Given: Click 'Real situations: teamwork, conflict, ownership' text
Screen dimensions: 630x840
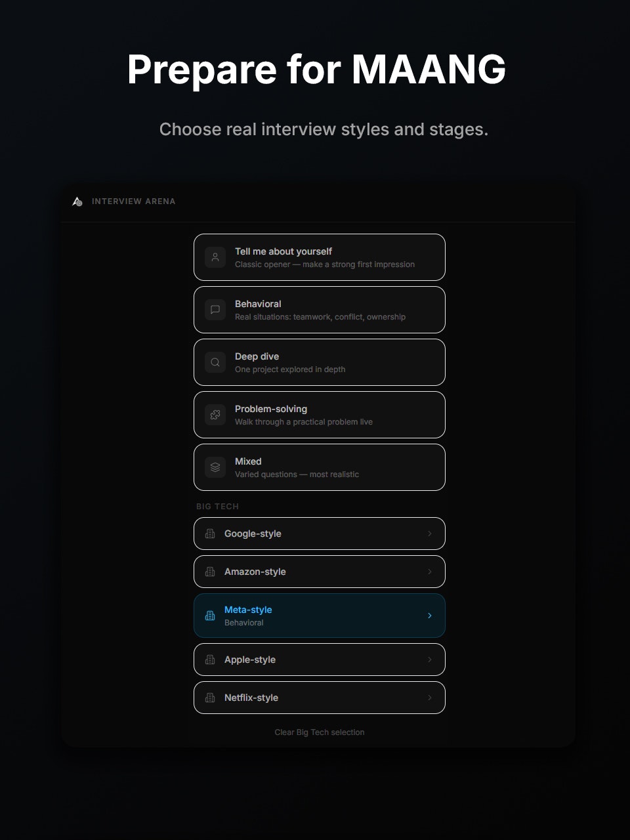Looking at the screenshot, I should pos(320,317).
